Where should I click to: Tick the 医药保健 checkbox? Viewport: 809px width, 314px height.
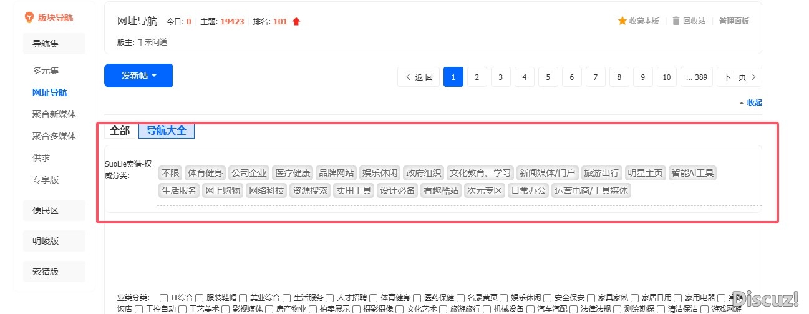[x=417, y=298]
